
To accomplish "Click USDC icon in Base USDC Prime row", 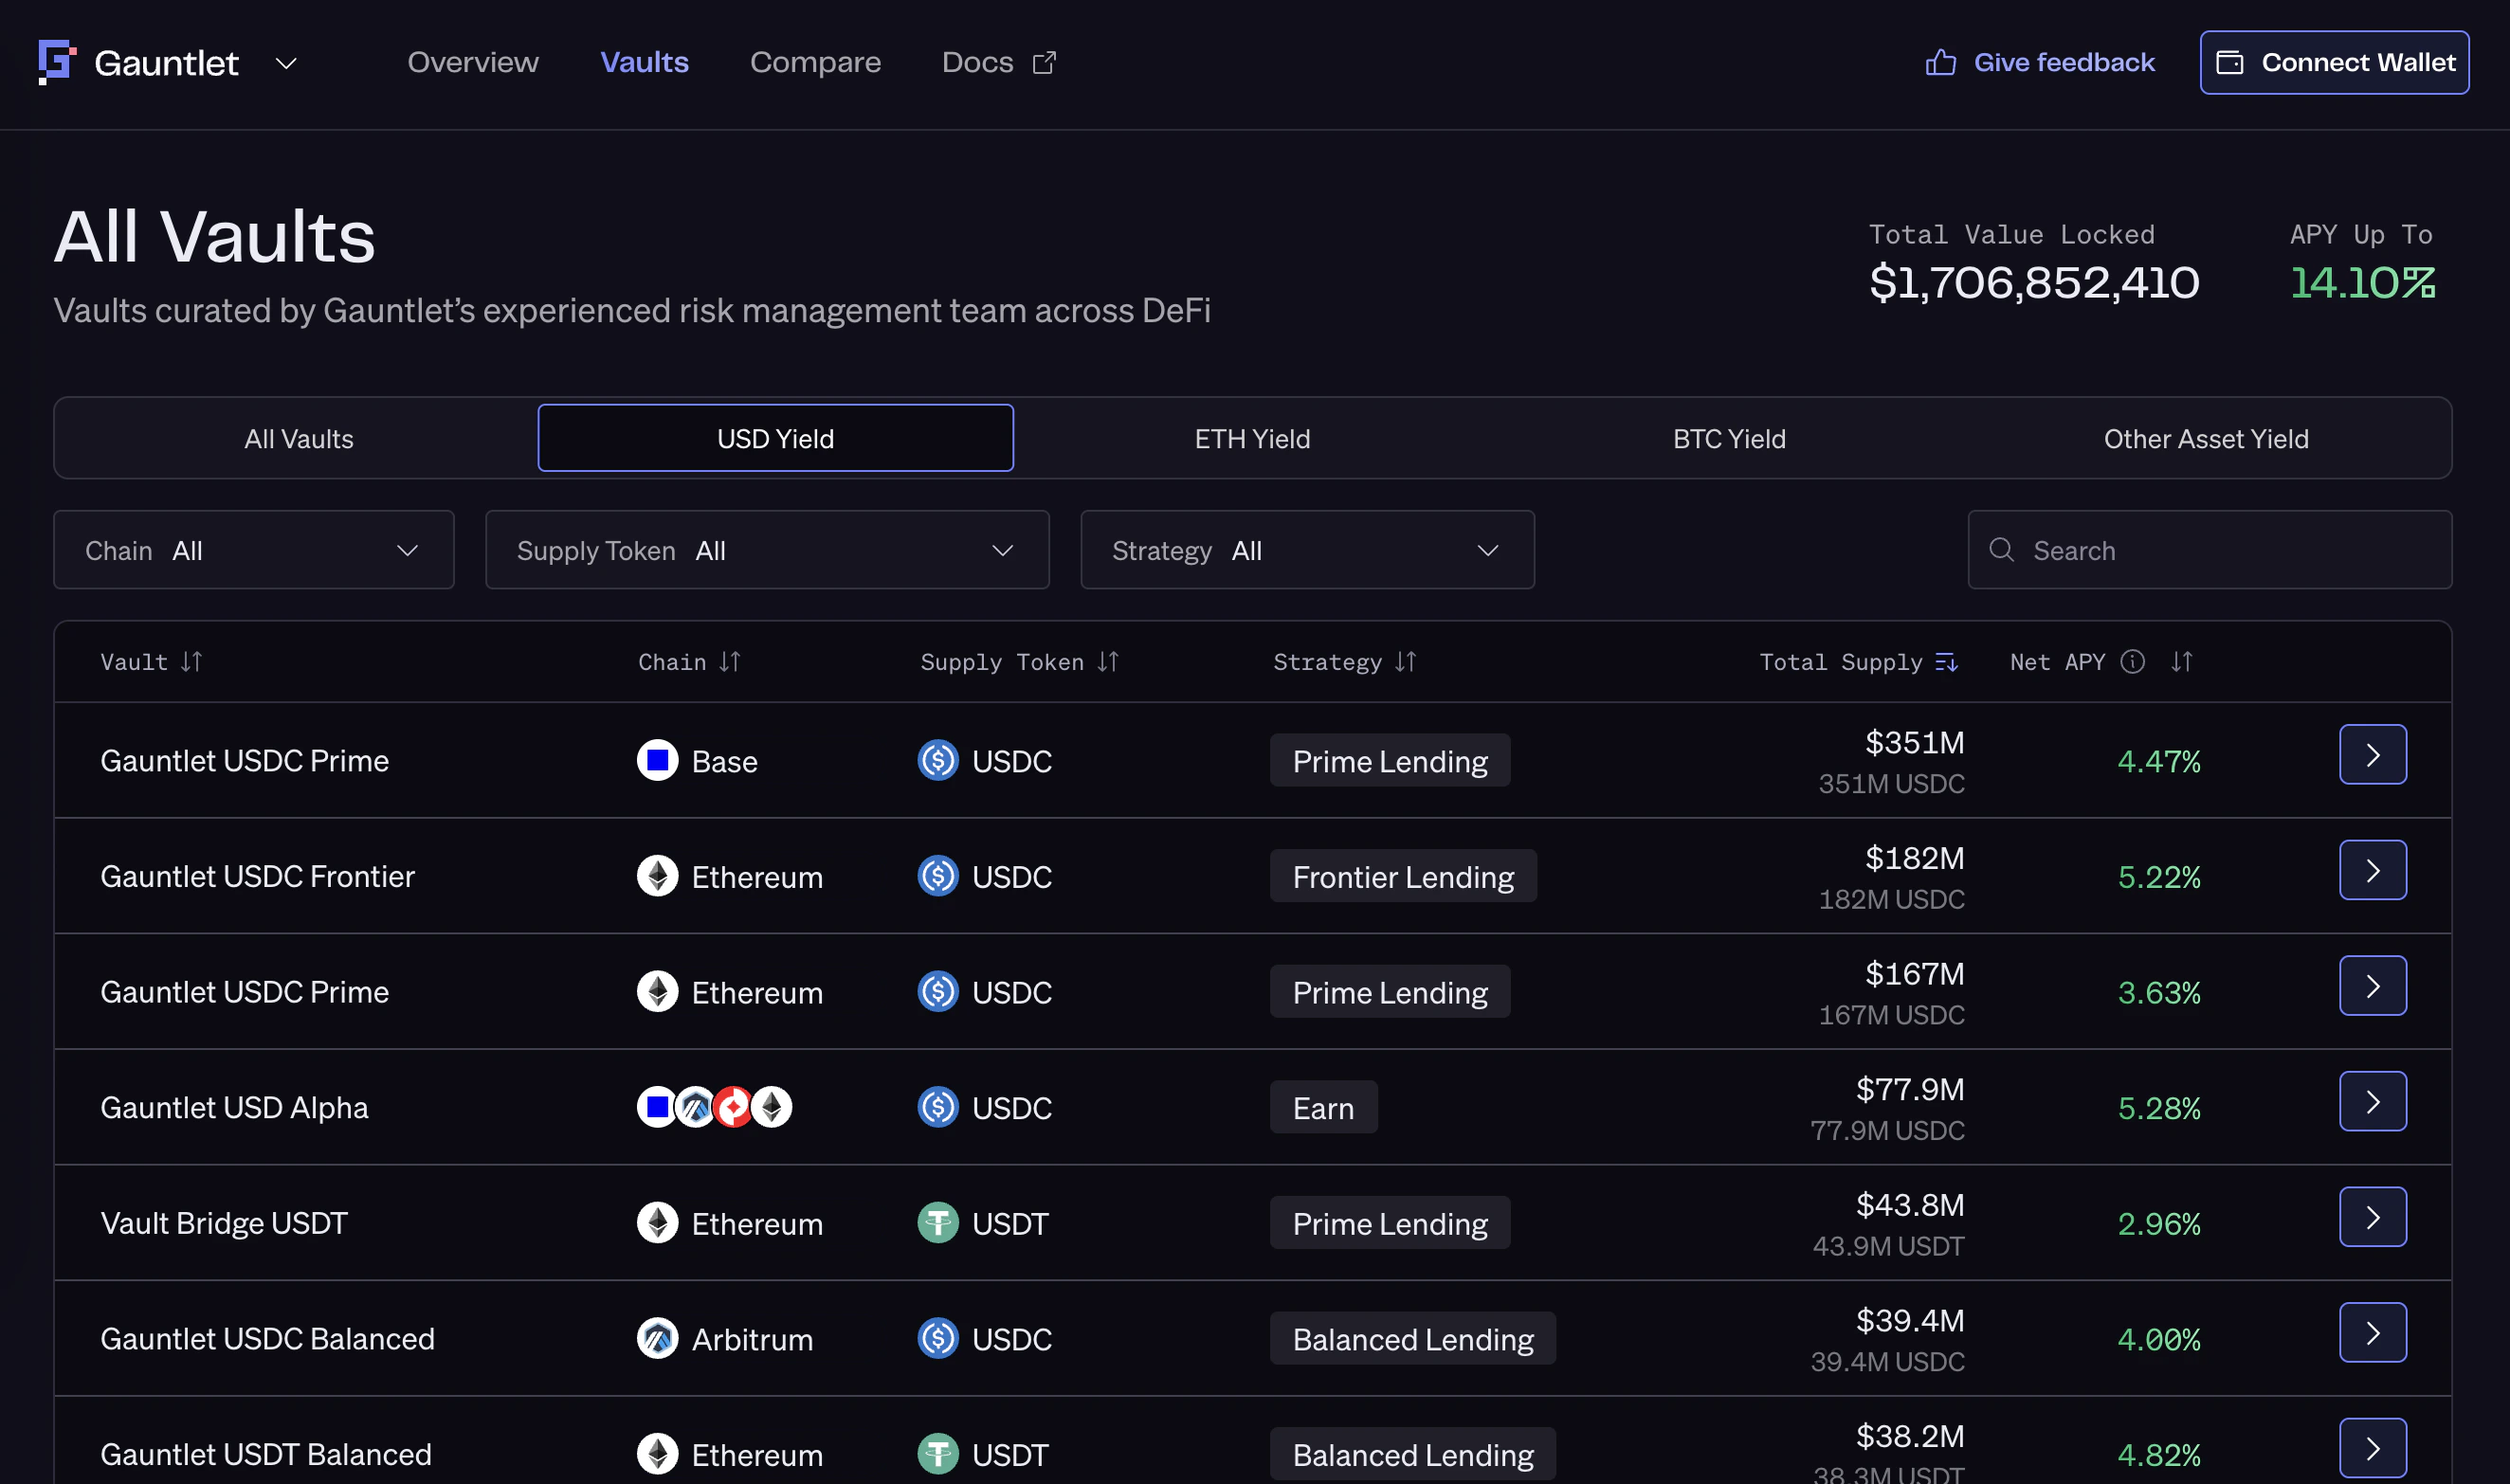I will [x=938, y=760].
